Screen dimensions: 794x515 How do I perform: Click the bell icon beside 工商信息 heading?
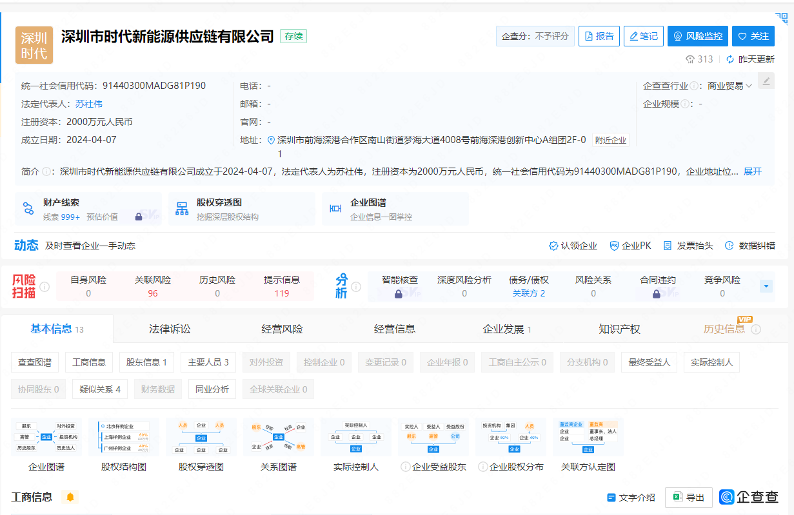tap(70, 497)
